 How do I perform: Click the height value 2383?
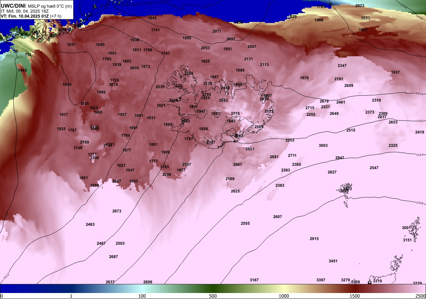[x=280, y=185]
